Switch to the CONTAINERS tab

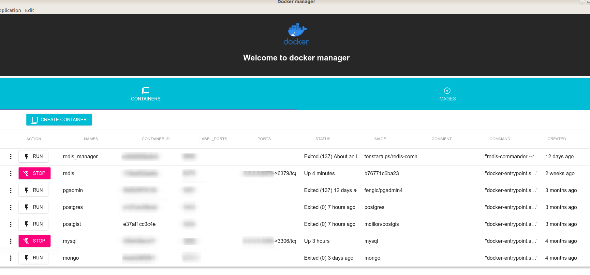click(x=146, y=94)
